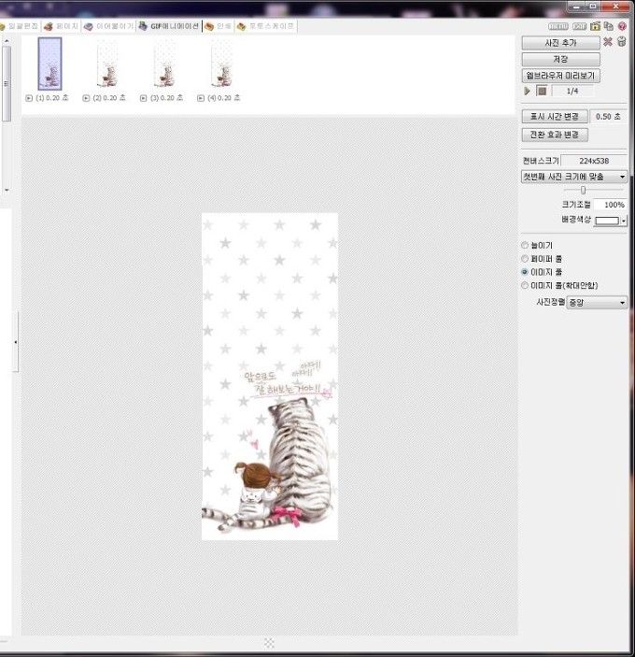The height and width of the screenshot is (657, 635).
Task: Click 표시 시간 변경 button
Action: [x=555, y=116]
